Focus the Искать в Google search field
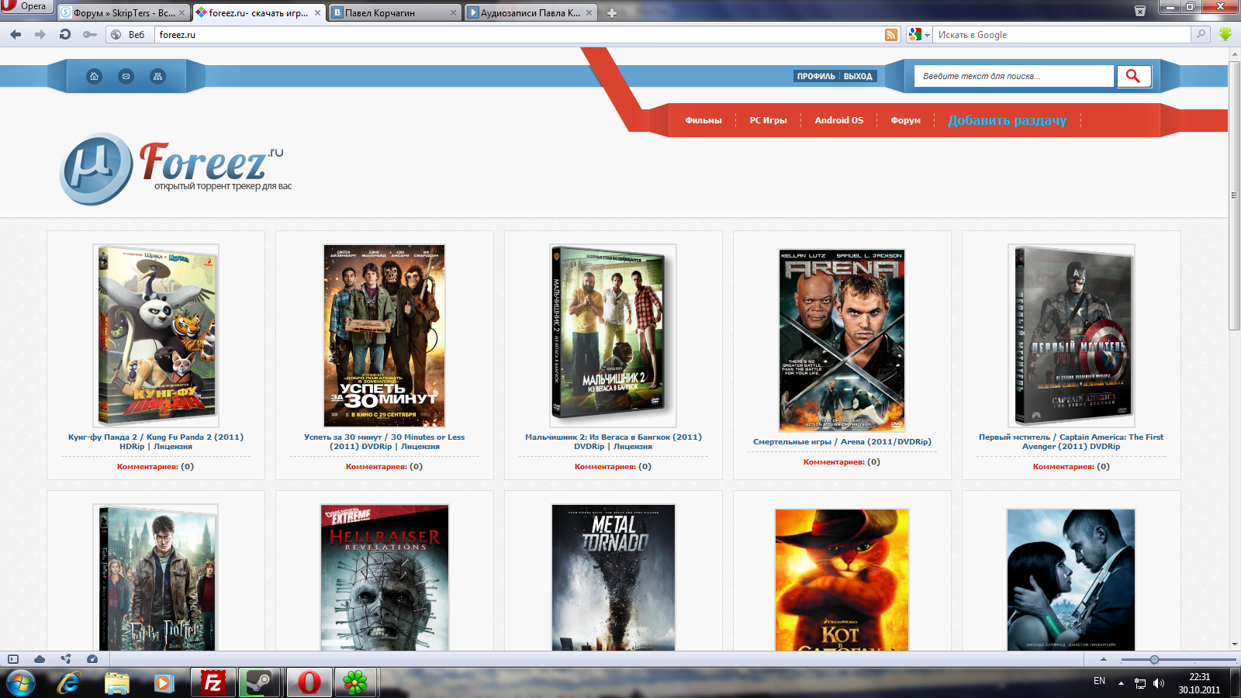Image resolution: width=1241 pixels, height=698 pixels. pyautogui.click(x=1063, y=35)
